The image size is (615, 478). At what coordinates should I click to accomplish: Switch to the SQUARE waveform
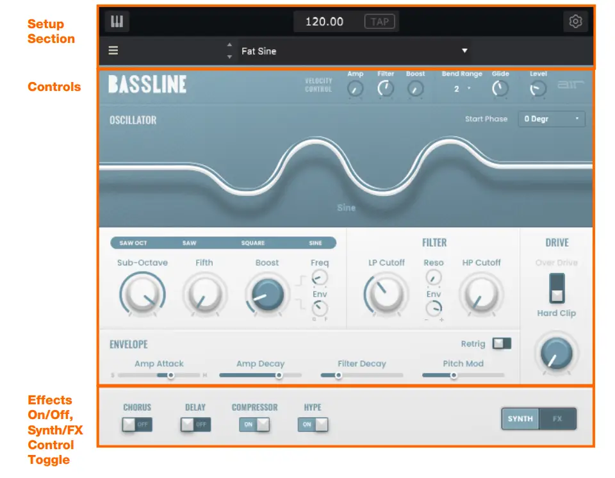coord(252,242)
